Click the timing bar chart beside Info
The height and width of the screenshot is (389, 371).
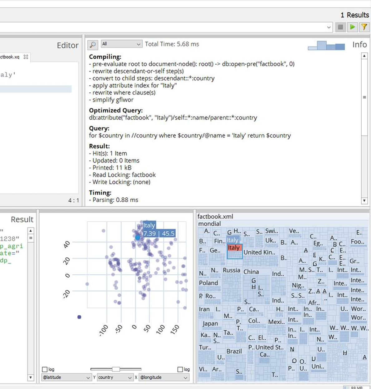[x=326, y=46]
